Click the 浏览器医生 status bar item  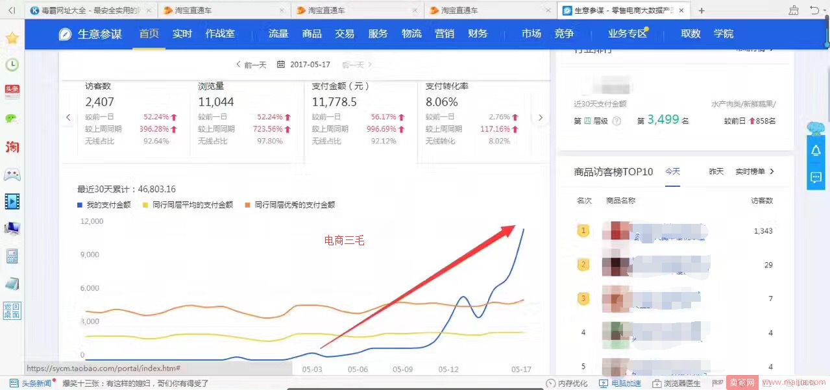click(676, 384)
